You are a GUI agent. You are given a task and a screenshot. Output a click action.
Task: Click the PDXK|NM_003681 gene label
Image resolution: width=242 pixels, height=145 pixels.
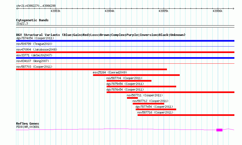tap(28, 127)
